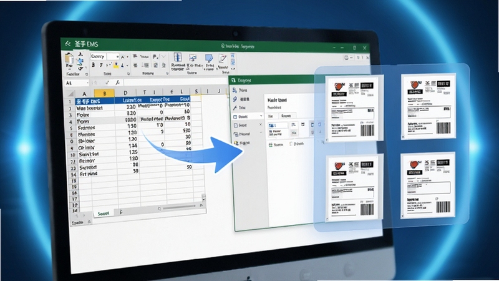Click the horizontal scrollbar below the spreadsheet

point(179,207)
